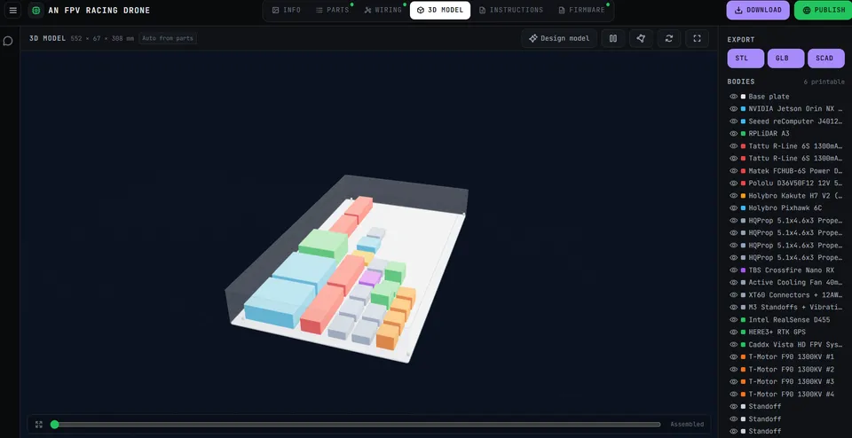
Task: Click eye icon for M3 Standoffs + Vibration
Action: click(x=734, y=307)
